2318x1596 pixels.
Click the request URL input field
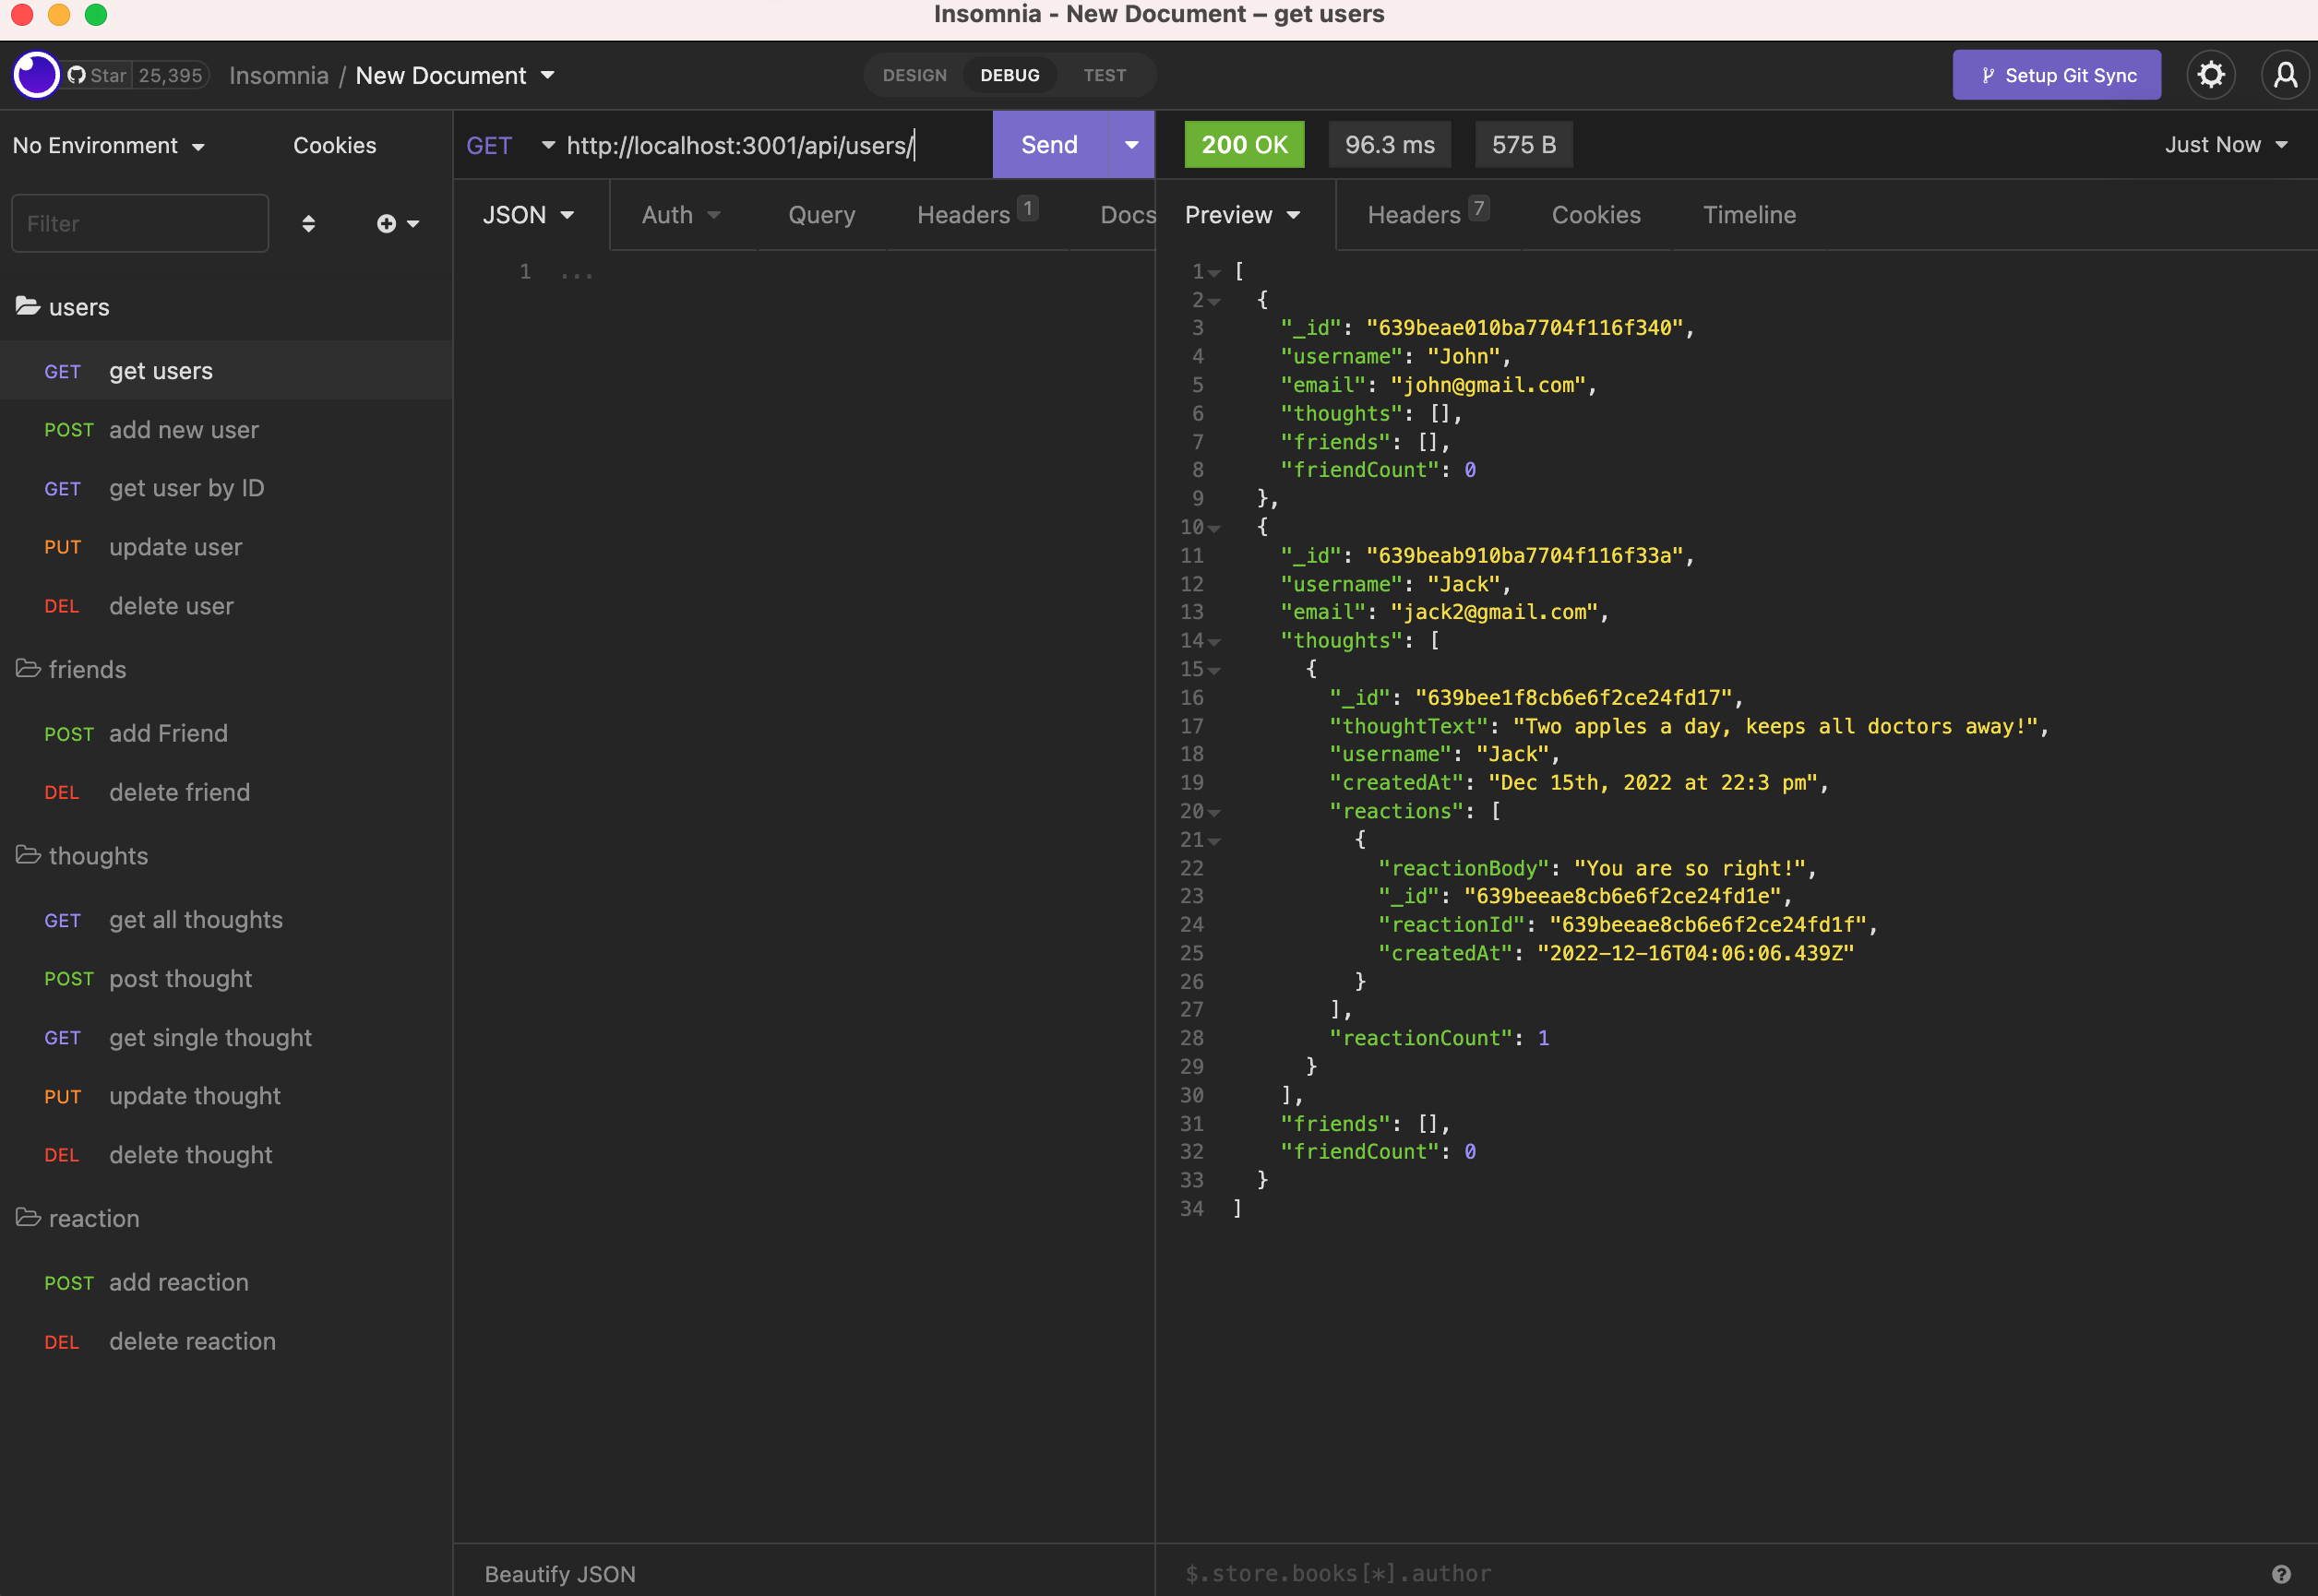click(740, 144)
